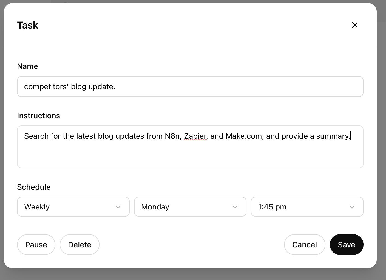
Task: Close the Task dialog with the X icon
Action: click(354, 25)
